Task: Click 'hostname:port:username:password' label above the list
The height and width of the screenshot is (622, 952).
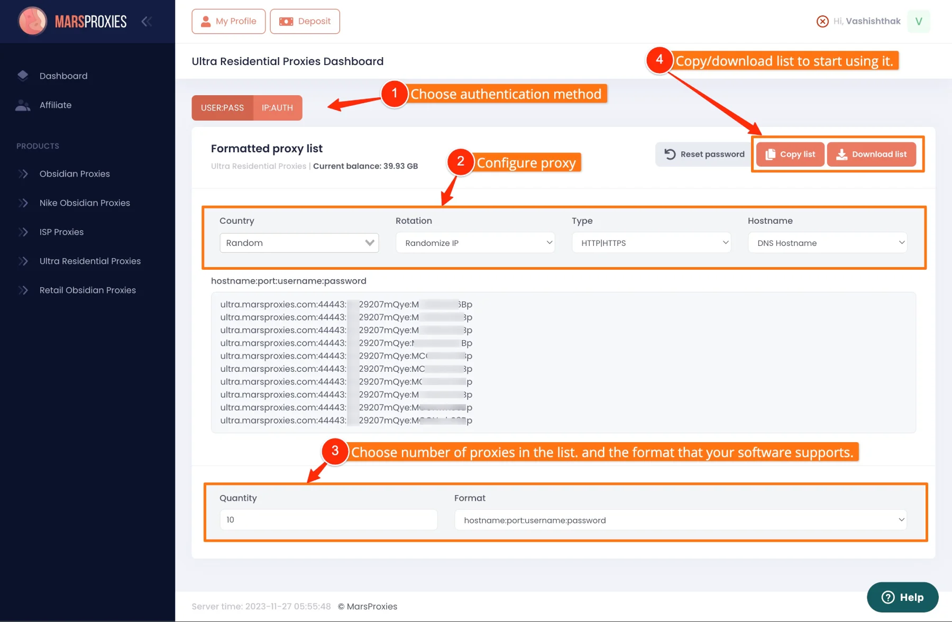Action: pyautogui.click(x=289, y=281)
